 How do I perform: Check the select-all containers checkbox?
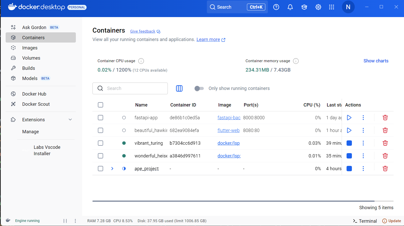point(101,105)
